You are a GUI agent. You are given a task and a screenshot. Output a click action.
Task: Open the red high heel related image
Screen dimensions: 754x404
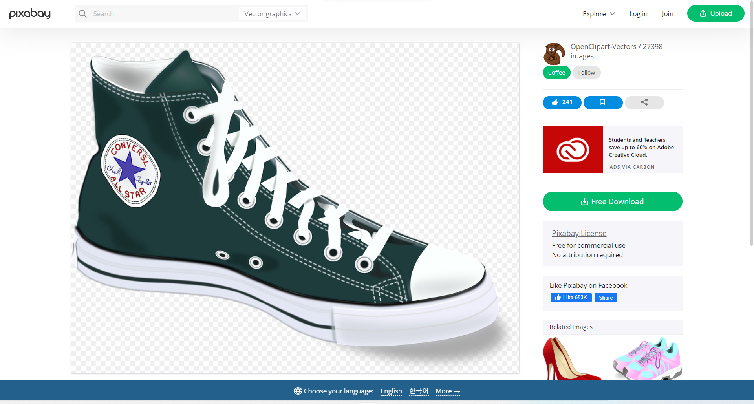[572, 359]
